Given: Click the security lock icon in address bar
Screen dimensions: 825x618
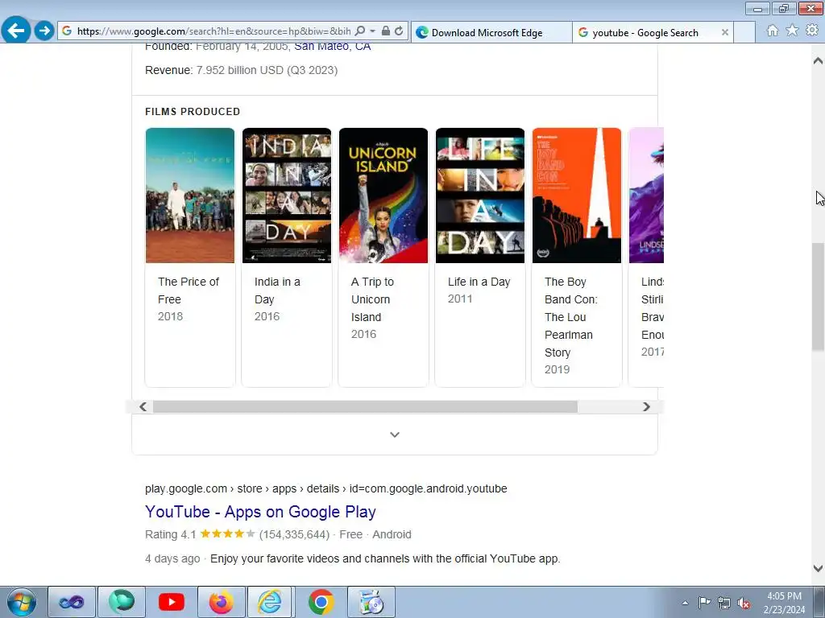Looking at the screenshot, I should click(386, 31).
